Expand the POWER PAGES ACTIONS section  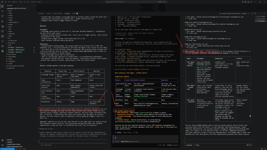14,144
